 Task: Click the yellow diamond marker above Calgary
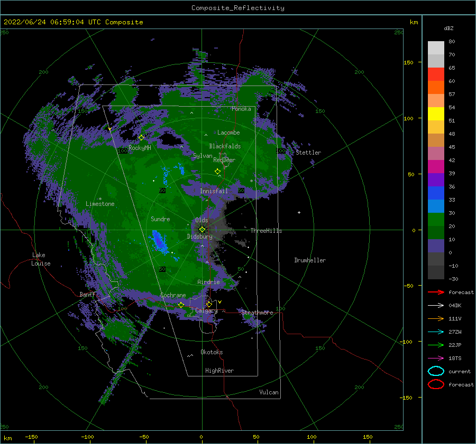pos(209,304)
